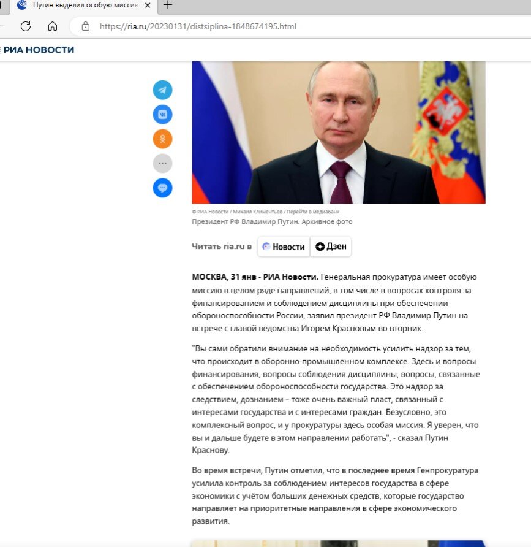Go to browser home page icon
Screen dimensions: 531x547
(53, 26)
